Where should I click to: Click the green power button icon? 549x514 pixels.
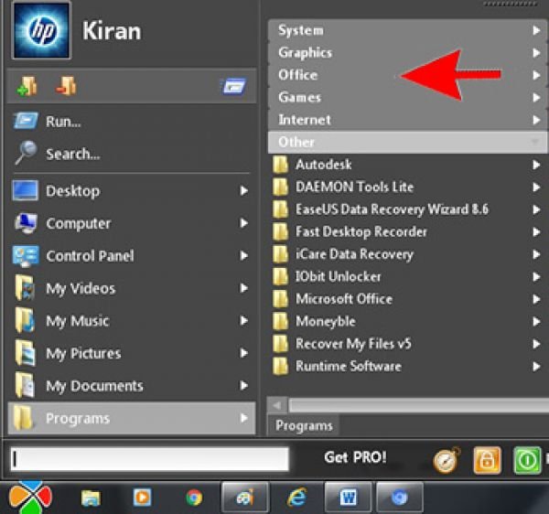point(527,460)
